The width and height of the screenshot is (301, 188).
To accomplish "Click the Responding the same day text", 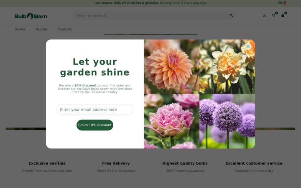I will click(254, 170).
